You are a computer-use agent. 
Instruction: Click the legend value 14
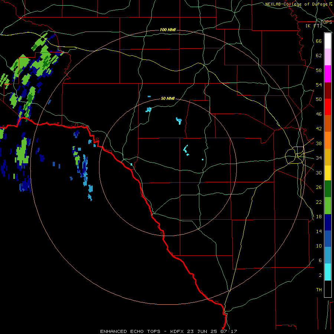click(319, 231)
